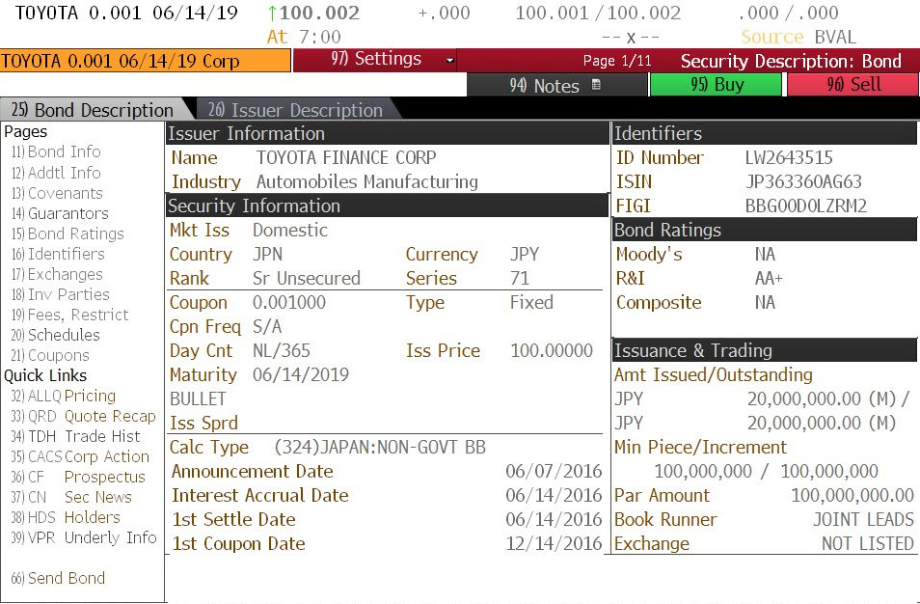Select the industry value Automobiles Manufacturing

pos(367,182)
